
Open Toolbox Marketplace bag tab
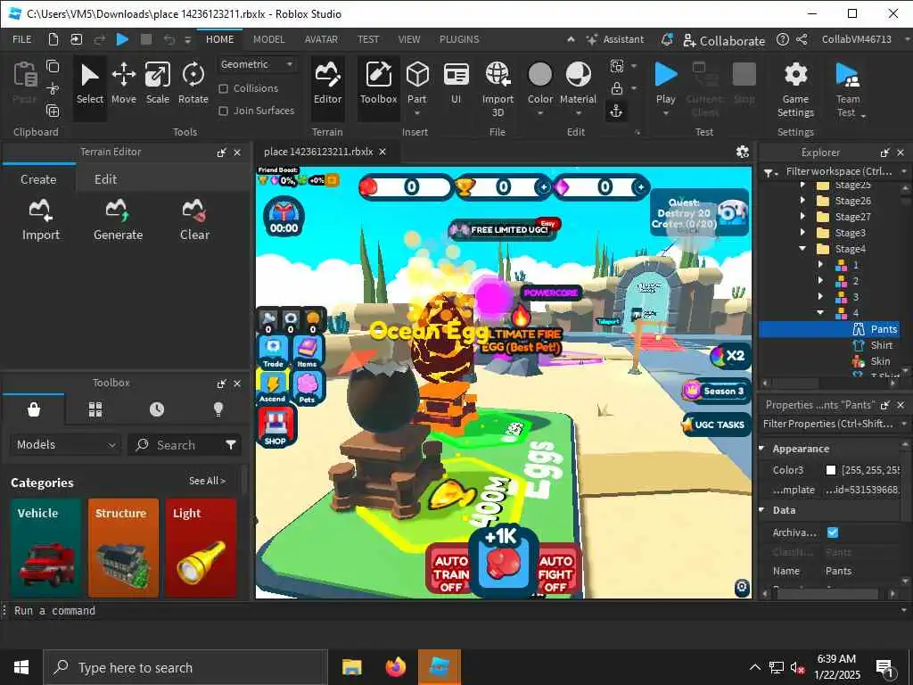coord(34,409)
